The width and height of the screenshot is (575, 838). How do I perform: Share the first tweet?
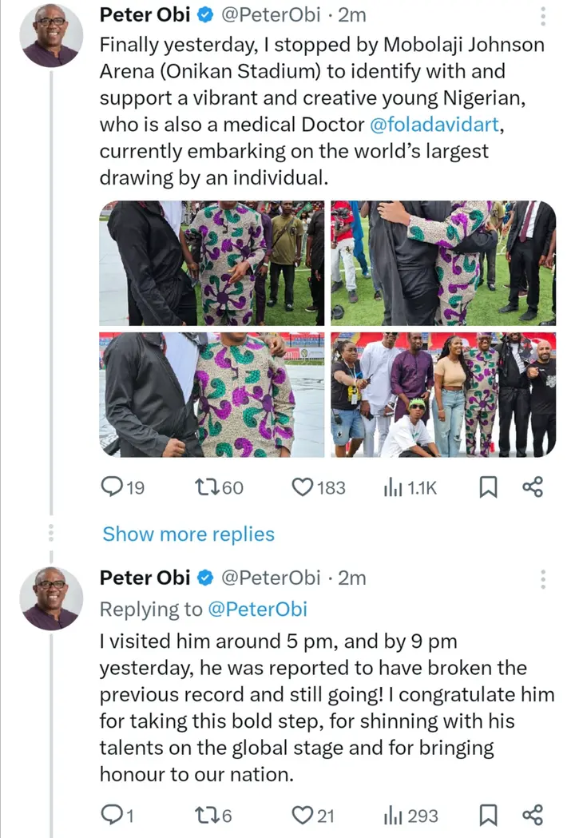tap(533, 487)
